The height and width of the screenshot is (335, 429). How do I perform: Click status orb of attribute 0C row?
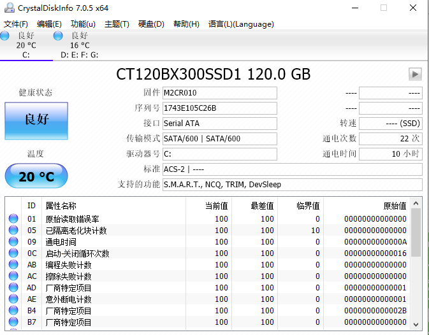[13, 253]
